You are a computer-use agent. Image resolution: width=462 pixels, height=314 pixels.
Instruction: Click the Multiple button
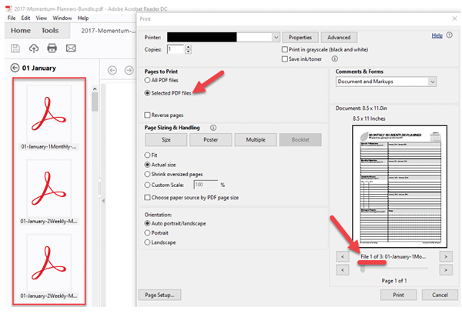[x=256, y=139]
